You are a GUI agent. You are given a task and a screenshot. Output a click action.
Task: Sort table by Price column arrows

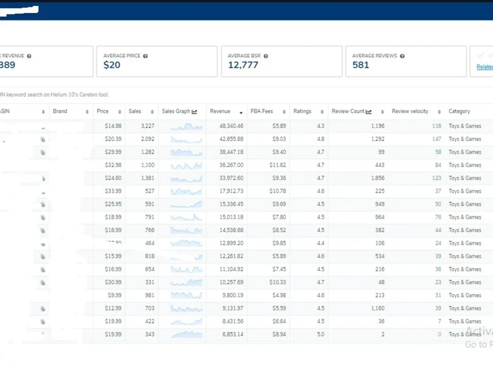tap(119, 111)
